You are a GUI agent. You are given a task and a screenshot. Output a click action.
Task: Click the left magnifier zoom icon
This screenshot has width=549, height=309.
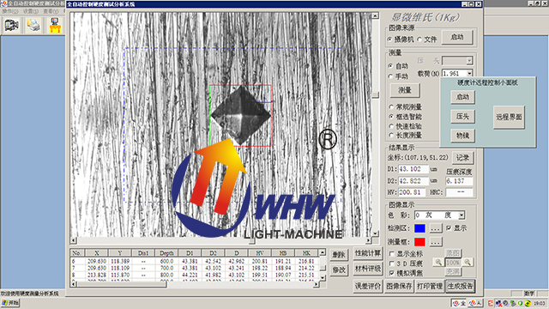tap(438, 262)
